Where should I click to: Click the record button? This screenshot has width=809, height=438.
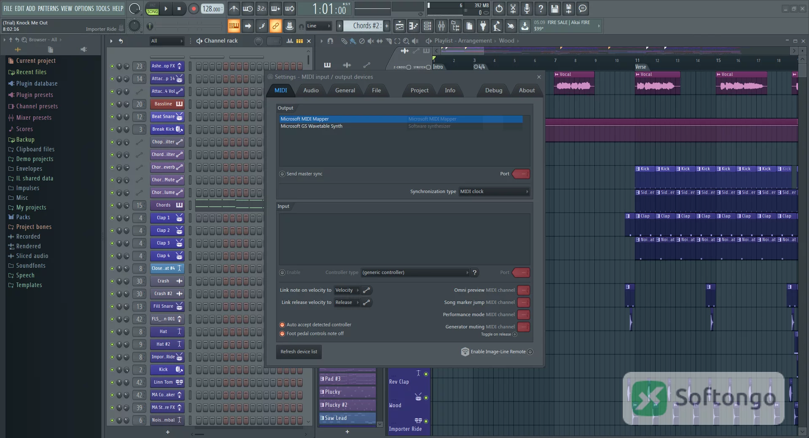(193, 8)
